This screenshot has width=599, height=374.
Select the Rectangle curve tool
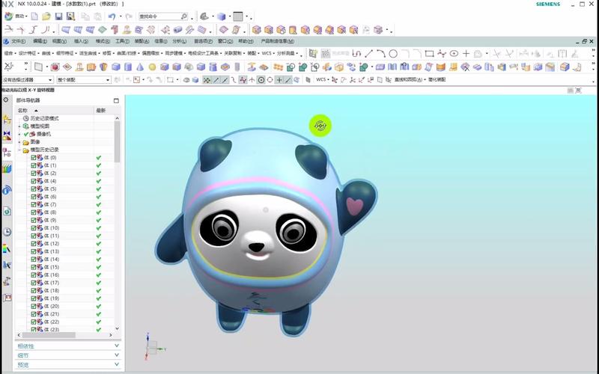click(429, 53)
